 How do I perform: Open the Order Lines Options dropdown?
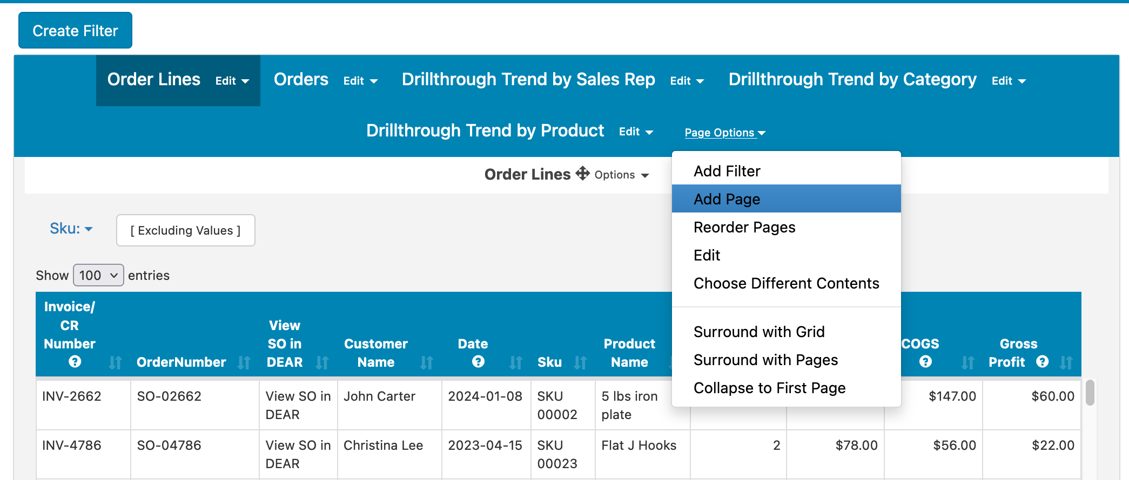[x=621, y=175]
